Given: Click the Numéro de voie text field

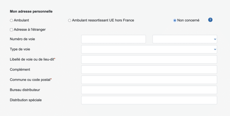Looking at the screenshot, I should 114,39.
